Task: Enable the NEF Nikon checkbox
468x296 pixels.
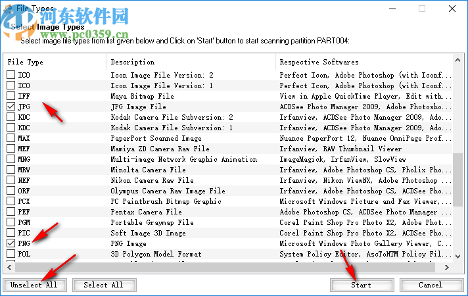Action: click(x=11, y=180)
